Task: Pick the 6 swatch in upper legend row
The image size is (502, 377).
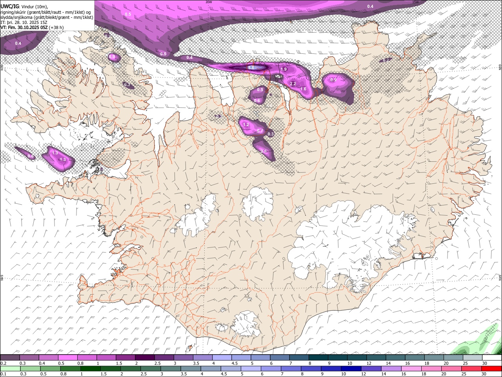Action: 280,357
